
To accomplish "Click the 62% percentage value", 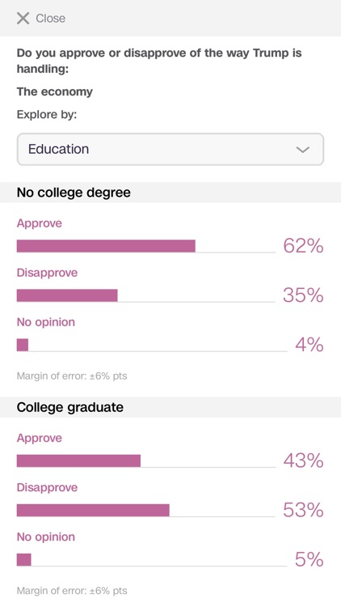I will click(303, 246).
